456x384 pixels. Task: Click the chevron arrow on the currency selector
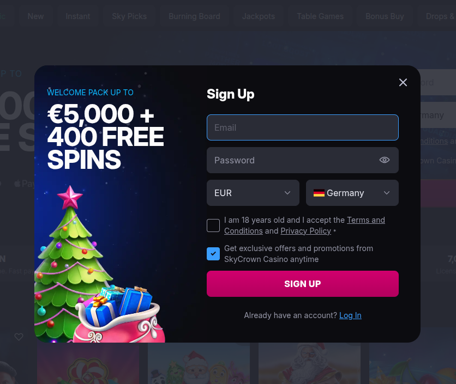point(287,193)
